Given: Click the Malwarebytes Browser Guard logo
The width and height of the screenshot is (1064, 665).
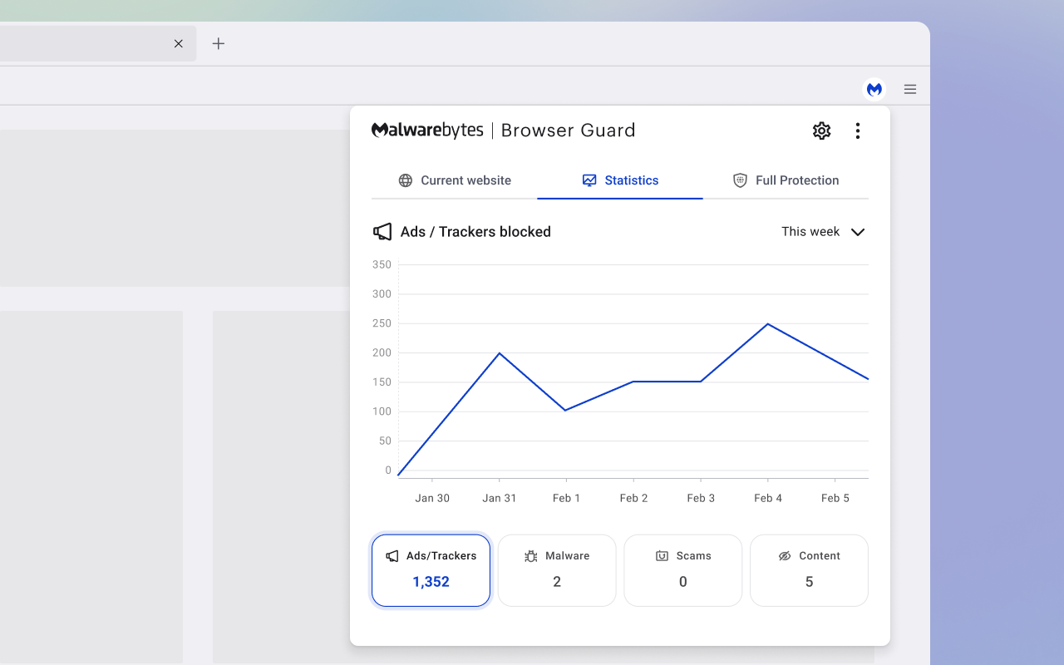Looking at the screenshot, I should pos(503,131).
